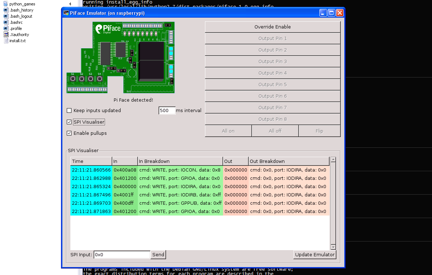
Task: Click the .profile file icon
Action: [x=5, y=28]
